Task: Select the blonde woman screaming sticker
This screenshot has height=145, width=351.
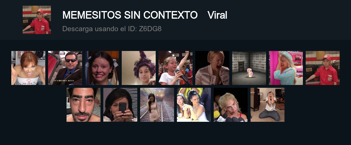Action: 212,68
